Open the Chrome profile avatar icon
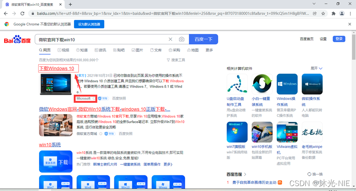356x191 pixels. click(x=342, y=14)
